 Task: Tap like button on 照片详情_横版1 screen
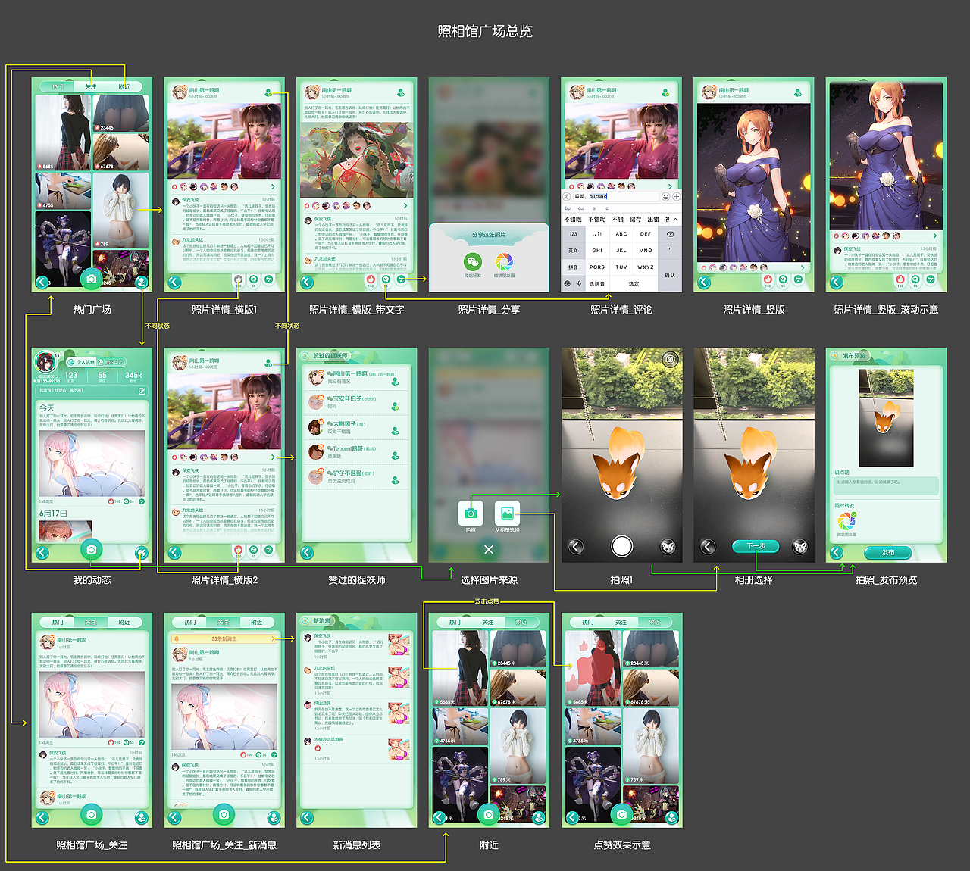coord(239,279)
